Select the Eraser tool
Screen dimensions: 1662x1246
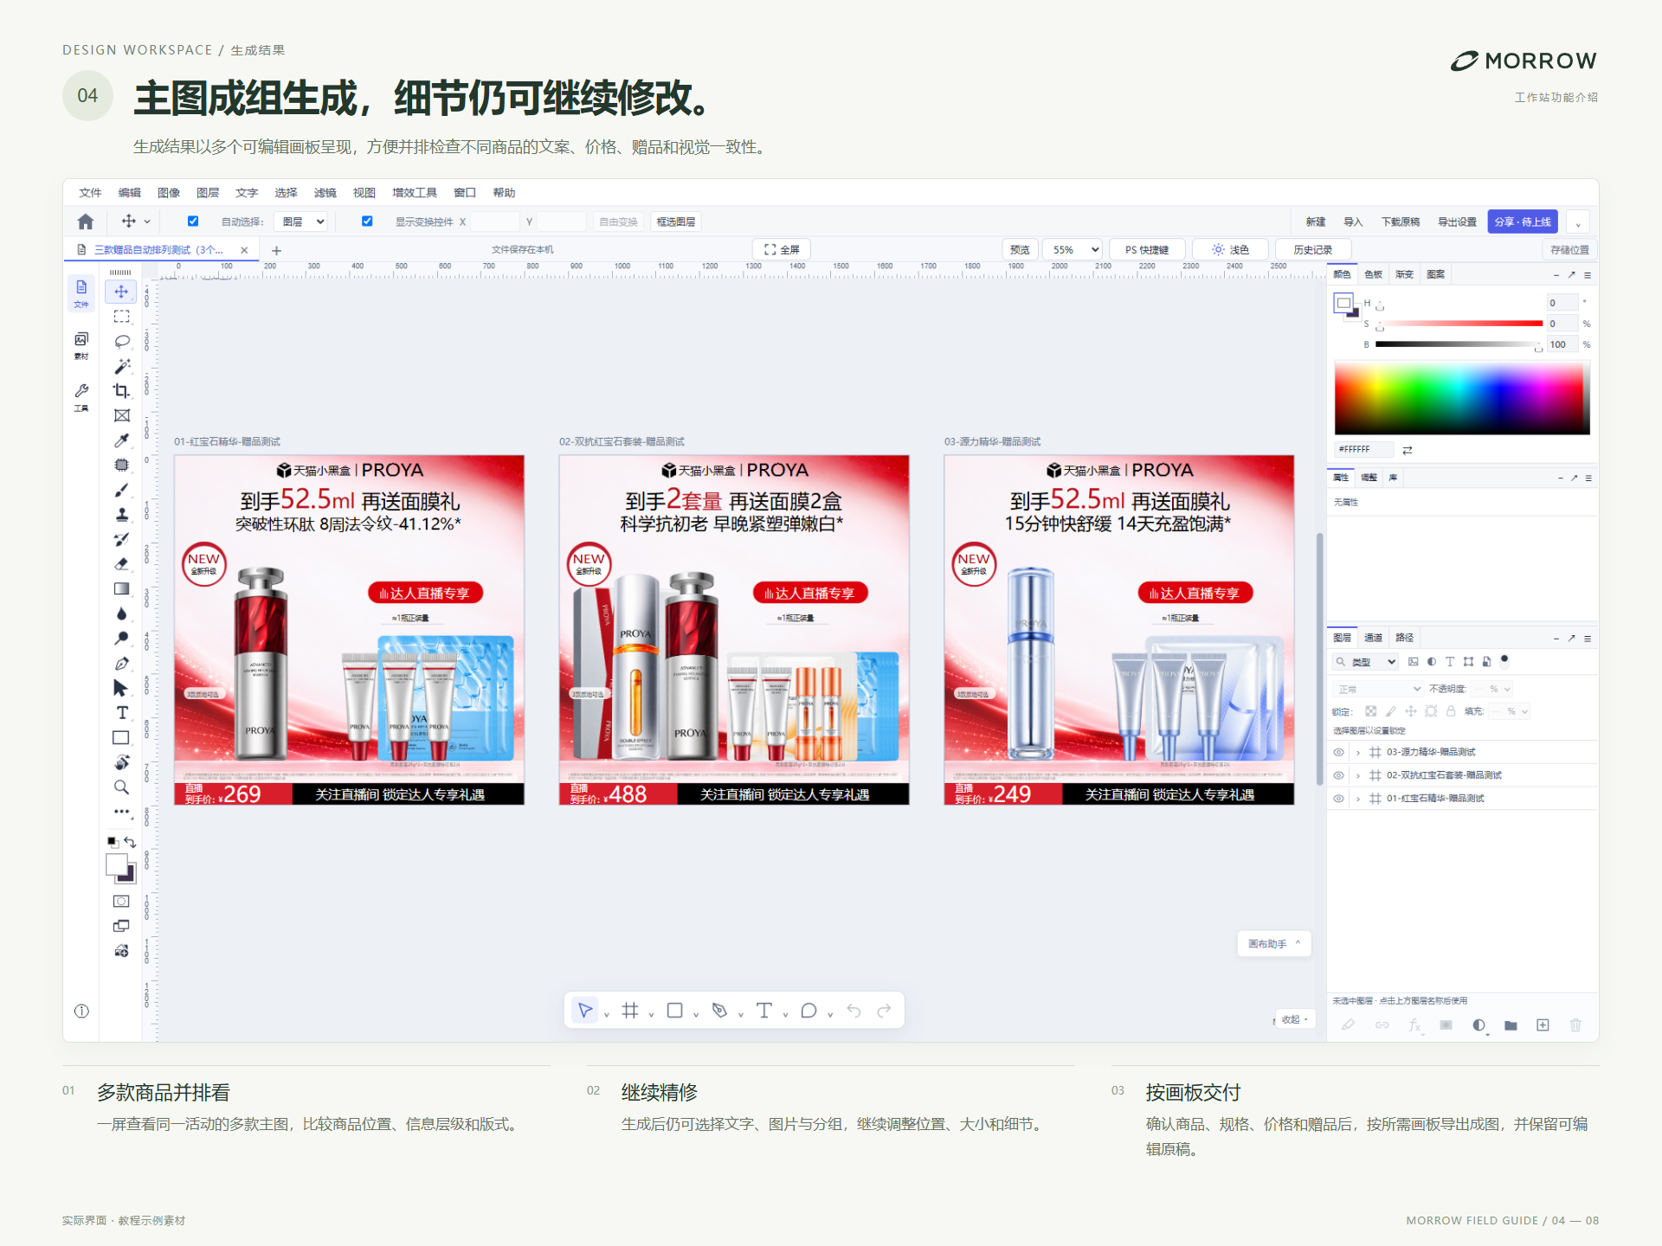(x=121, y=564)
